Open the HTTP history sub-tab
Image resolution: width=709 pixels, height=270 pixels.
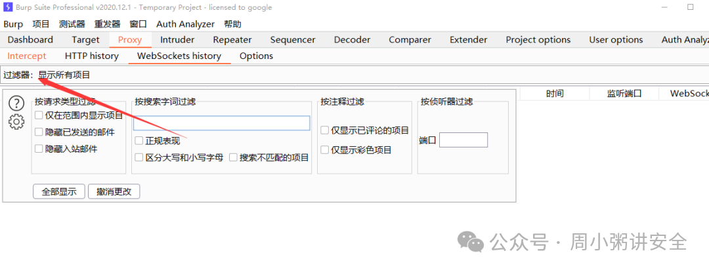tap(92, 56)
